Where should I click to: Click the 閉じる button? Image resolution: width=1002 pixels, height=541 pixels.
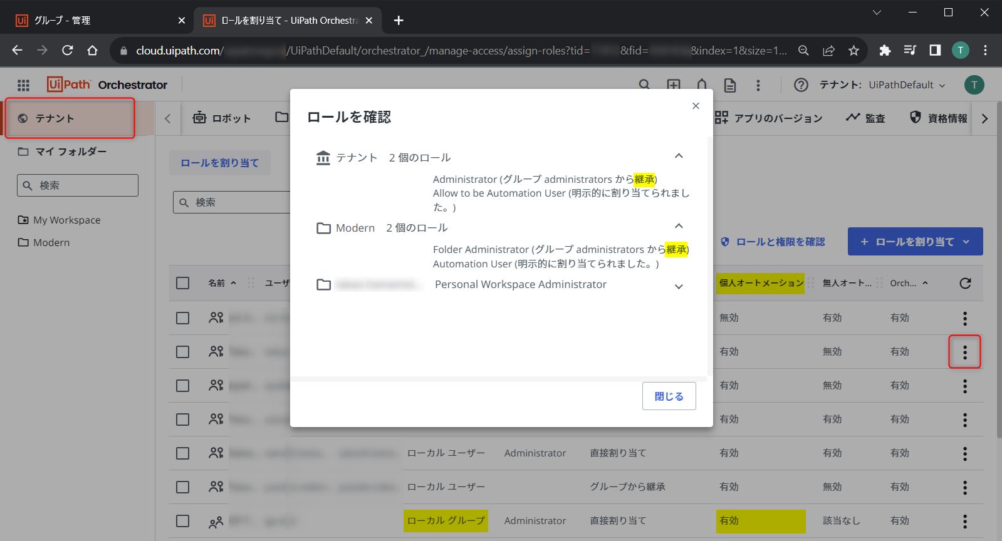click(669, 396)
